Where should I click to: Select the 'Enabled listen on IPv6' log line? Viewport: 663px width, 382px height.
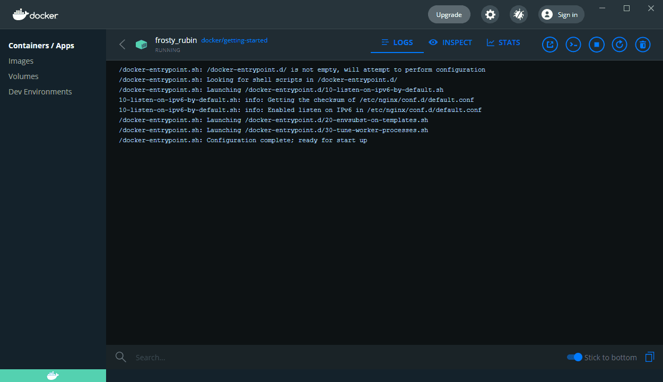300,110
